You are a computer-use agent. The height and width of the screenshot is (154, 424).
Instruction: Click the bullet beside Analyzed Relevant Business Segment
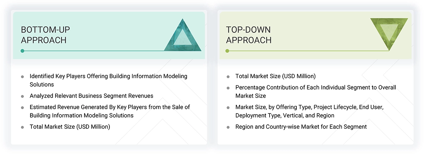pyautogui.click(x=22, y=96)
